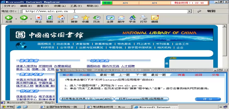Open the 网上读书 navigation link
This screenshot has width=229, height=109.
pyautogui.click(x=144, y=44)
